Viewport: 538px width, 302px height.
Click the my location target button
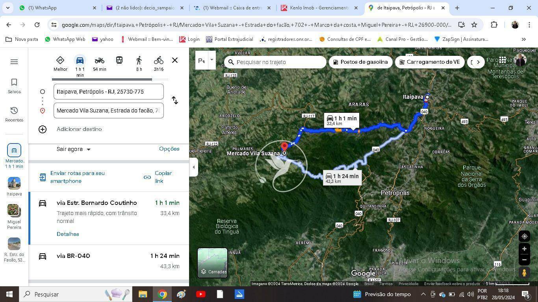pyautogui.click(x=524, y=236)
